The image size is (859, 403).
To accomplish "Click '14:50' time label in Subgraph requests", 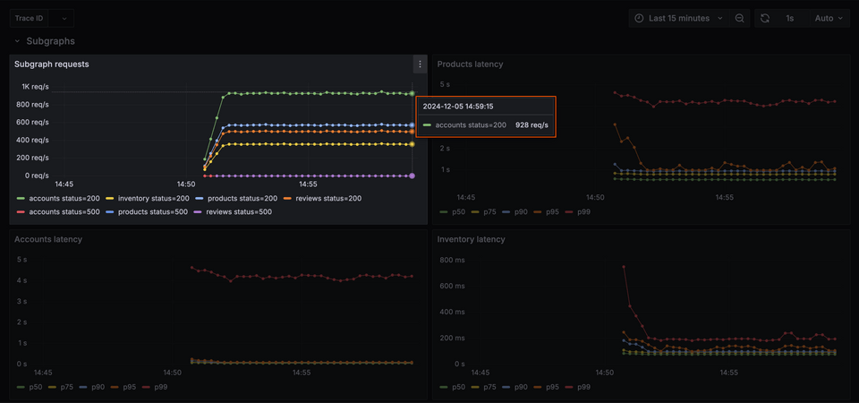I will tap(186, 184).
